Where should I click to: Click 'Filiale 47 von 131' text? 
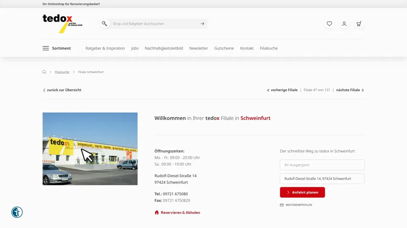(x=317, y=90)
